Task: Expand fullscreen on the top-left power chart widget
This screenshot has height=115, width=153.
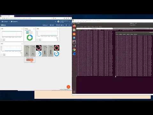Action: [22, 29]
